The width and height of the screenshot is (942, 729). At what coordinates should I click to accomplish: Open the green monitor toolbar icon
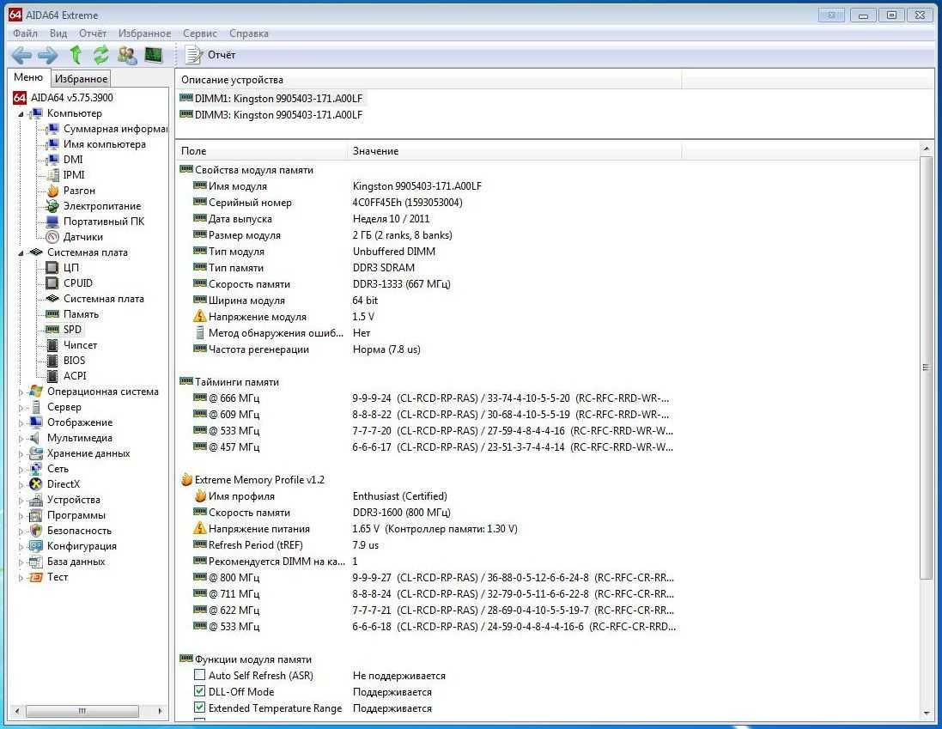point(154,55)
